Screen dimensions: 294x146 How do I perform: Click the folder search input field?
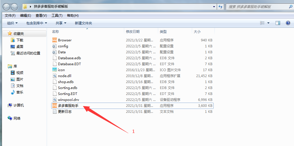pyautogui.click(x=256, y=7)
